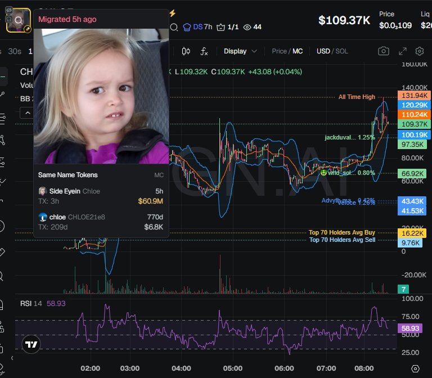Click the 9.76K light blue price tag

pos(410,243)
